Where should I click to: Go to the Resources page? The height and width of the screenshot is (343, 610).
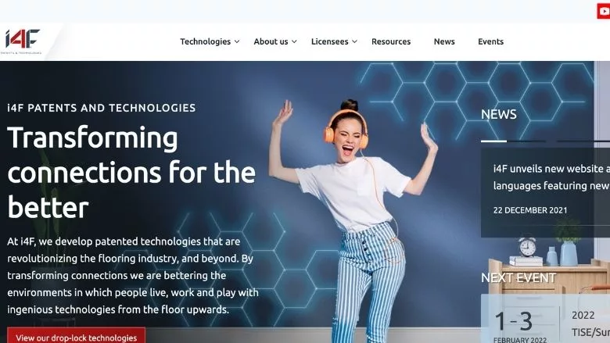[x=391, y=41]
